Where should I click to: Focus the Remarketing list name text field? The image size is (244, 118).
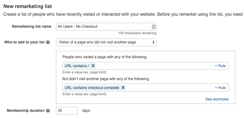tap(106, 27)
